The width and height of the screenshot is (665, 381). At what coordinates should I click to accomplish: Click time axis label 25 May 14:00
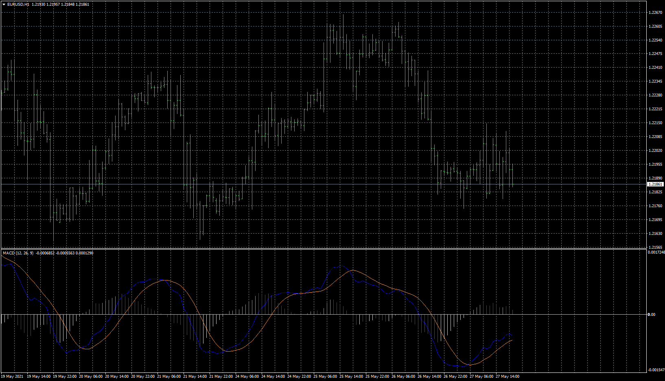(351, 377)
